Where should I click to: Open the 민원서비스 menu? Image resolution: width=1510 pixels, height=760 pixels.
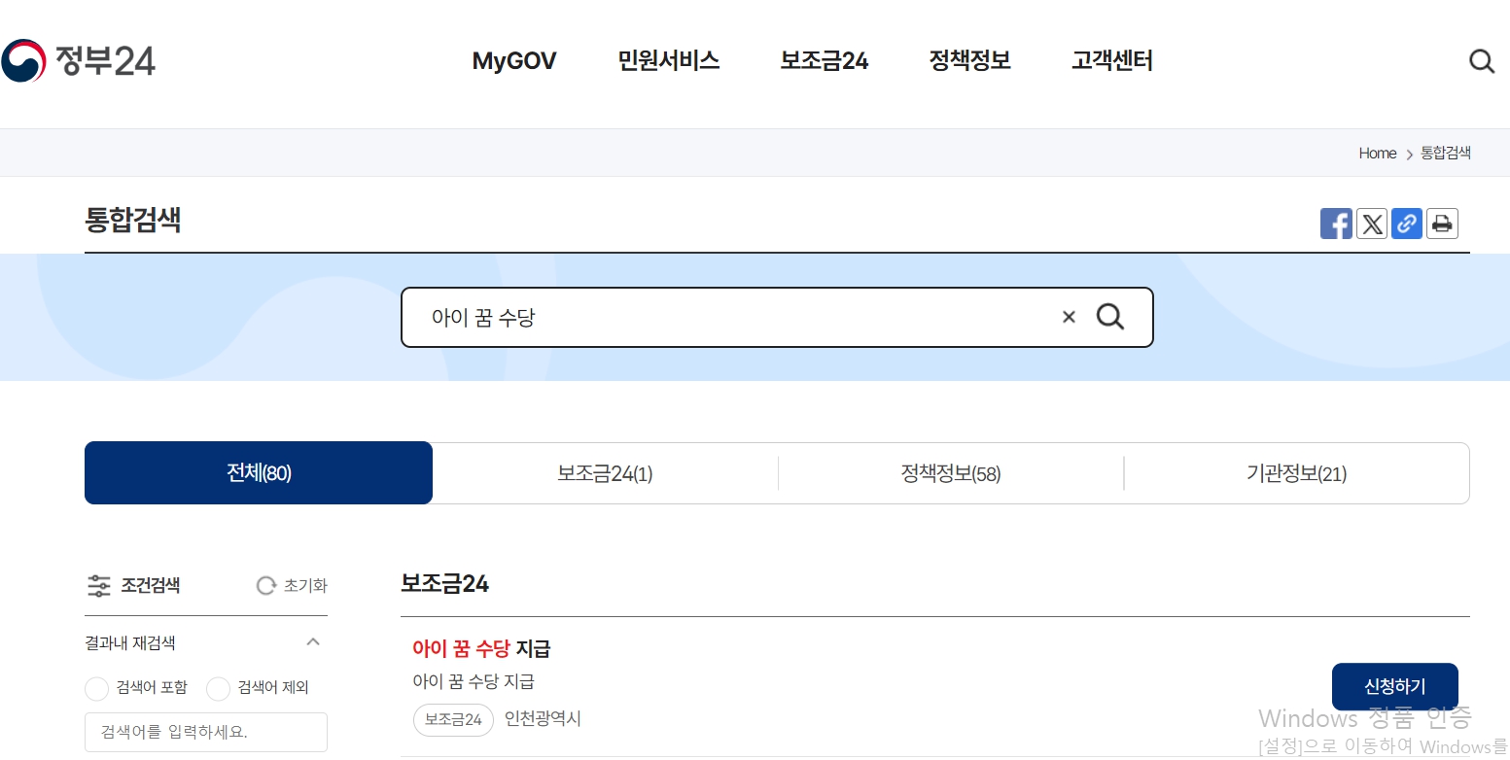pos(668,60)
